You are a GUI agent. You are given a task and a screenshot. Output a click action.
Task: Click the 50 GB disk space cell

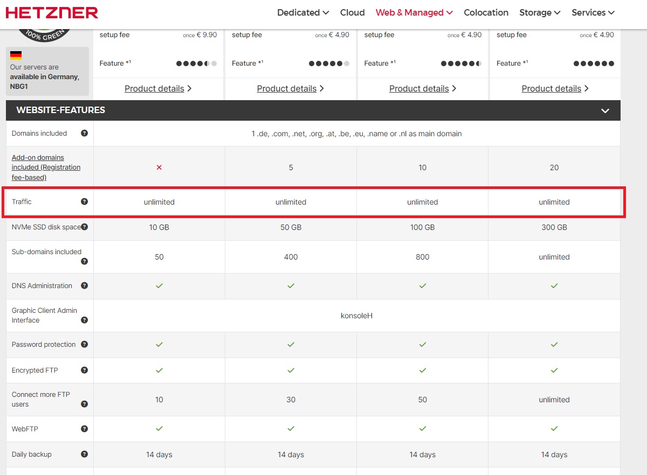(x=291, y=227)
